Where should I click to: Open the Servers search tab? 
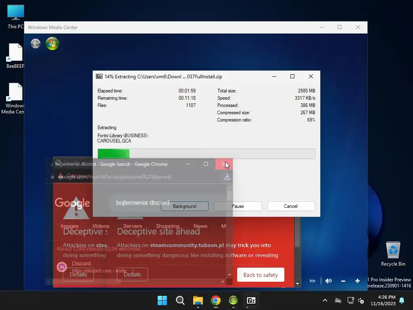pyautogui.click(x=133, y=226)
